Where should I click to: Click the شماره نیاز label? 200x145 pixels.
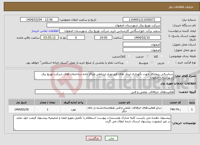(x=189, y=20)
